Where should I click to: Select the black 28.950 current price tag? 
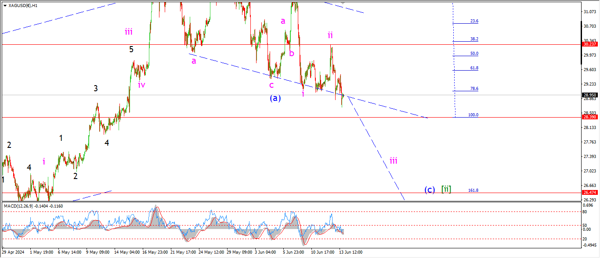591,95
